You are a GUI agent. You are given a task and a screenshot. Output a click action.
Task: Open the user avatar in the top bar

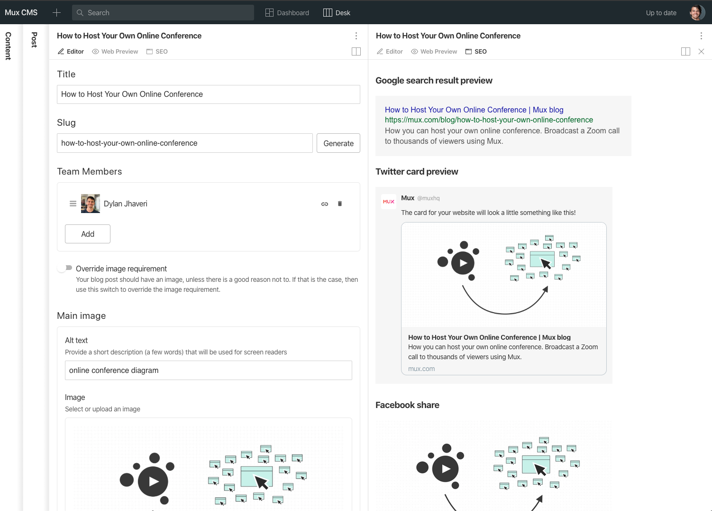pyautogui.click(x=696, y=12)
